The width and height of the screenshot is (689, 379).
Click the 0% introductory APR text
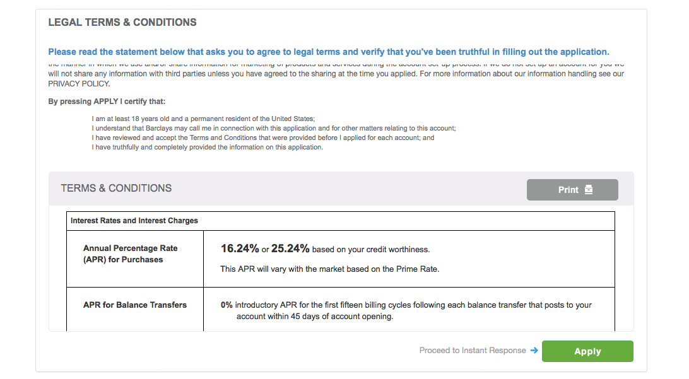coord(227,305)
